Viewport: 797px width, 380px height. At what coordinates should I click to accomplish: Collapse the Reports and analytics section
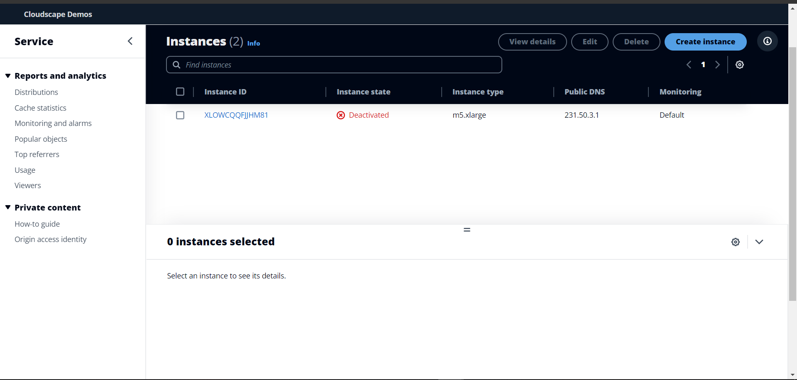(x=8, y=75)
